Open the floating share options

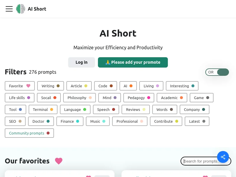click(x=223, y=157)
